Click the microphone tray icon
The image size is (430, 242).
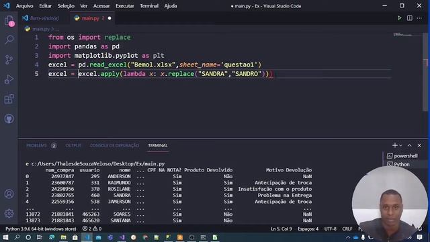363,237
